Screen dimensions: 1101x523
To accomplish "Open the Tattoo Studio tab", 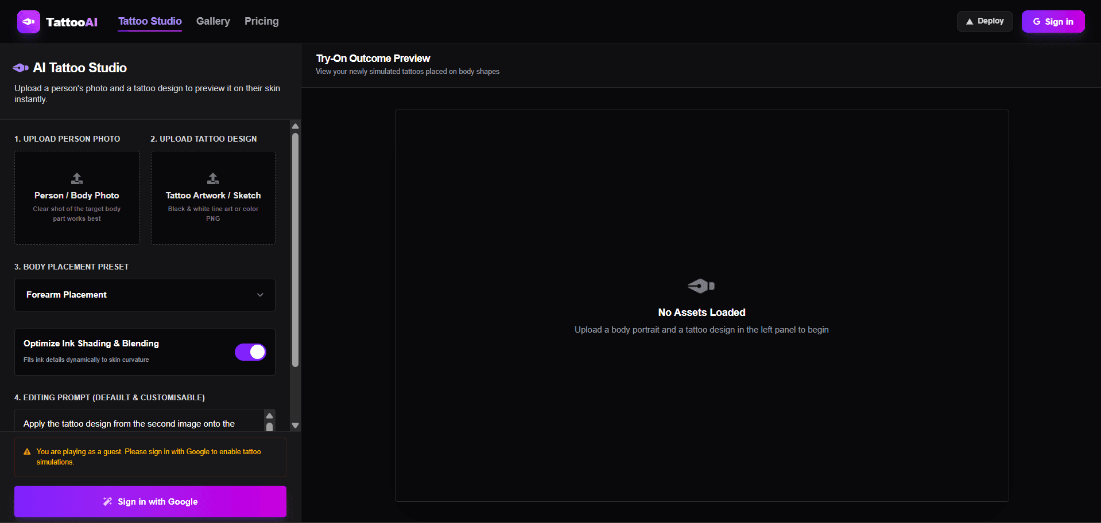I will 150,21.
